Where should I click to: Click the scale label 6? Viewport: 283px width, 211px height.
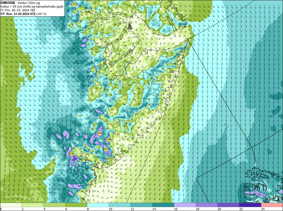[66, 209]
